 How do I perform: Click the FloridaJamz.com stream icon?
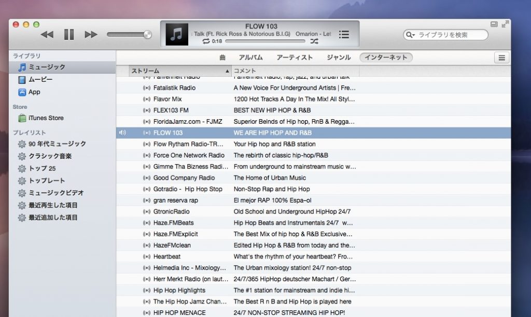point(147,121)
